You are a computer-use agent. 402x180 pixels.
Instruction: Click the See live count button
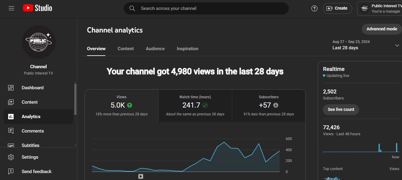pos(341,110)
